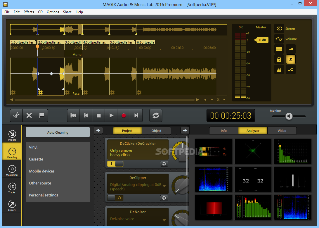The width and height of the screenshot is (319, 228).
Task: Click the Auto Cleaning button
Action: coord(58,132)
